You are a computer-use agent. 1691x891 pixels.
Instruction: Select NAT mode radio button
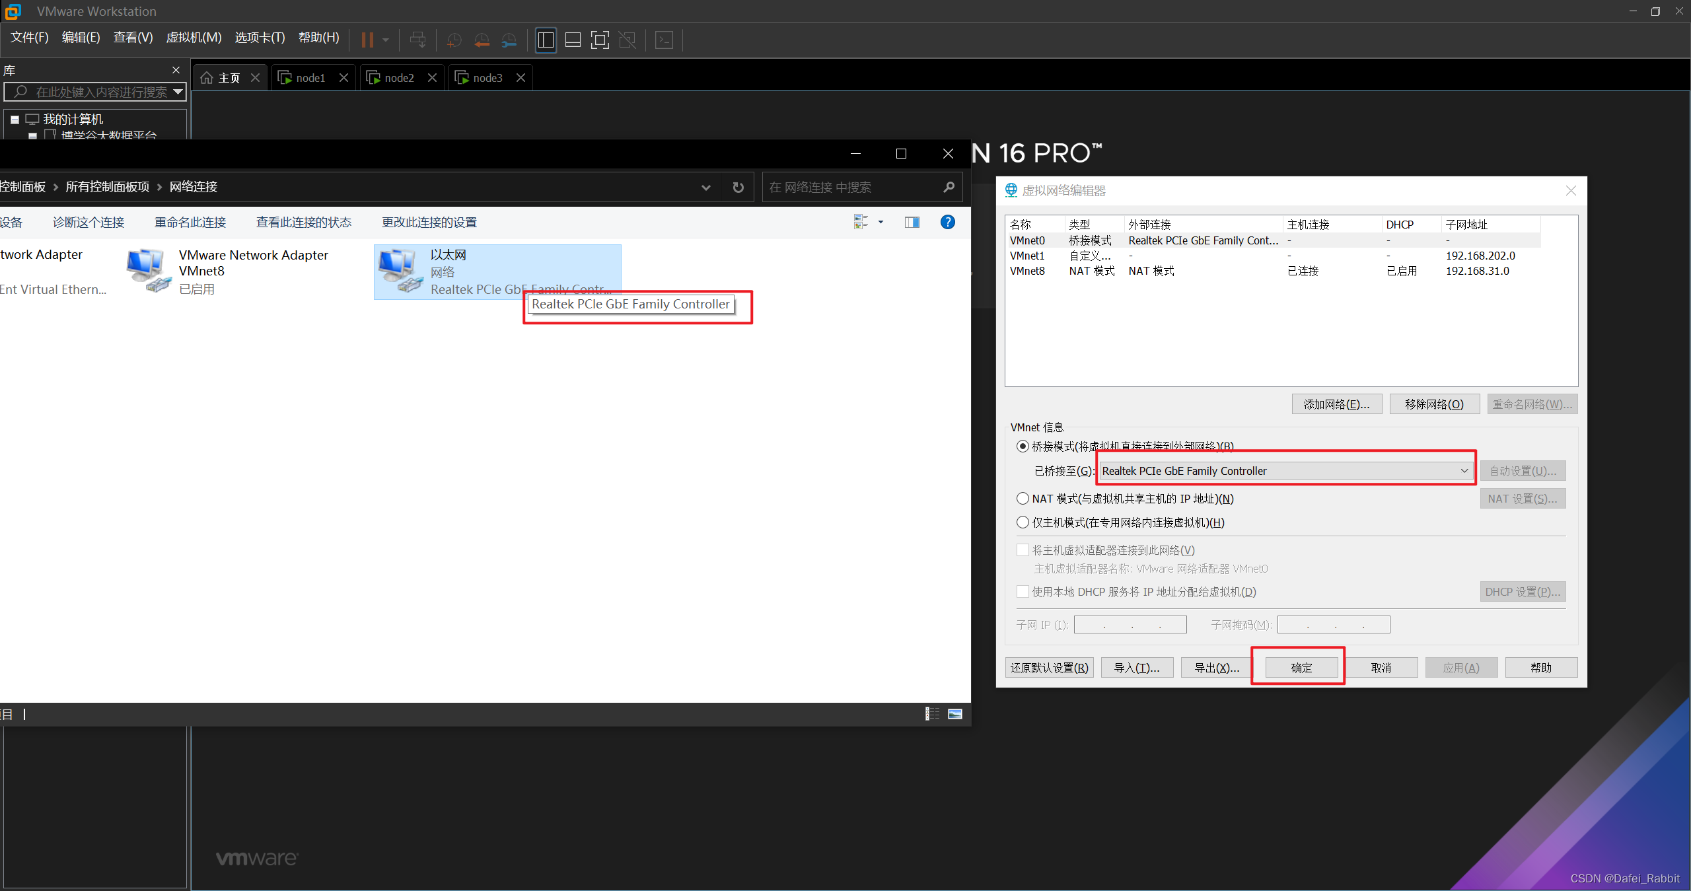[1023, 499]
